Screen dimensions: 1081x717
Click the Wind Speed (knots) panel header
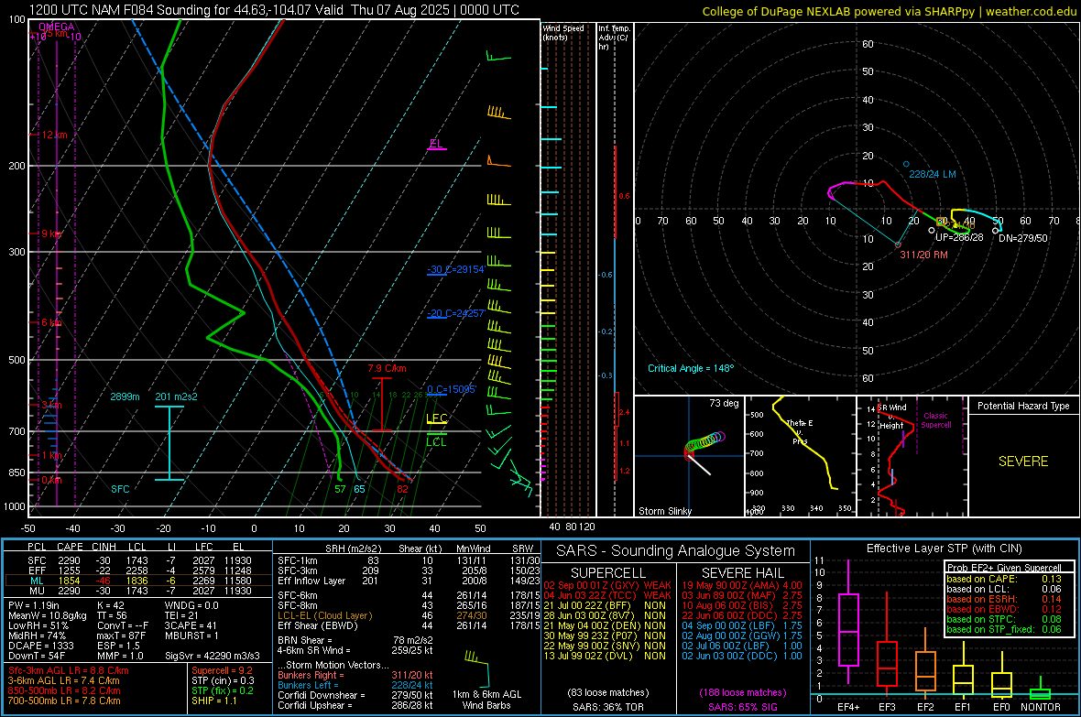[563, 32]
